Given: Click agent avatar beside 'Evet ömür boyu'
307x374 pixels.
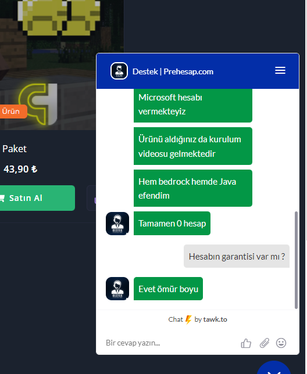Looking at the screenshot, I should point(117,289).
